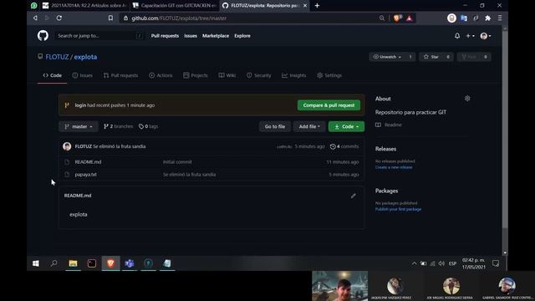This screenshot has width=535, height=301.
Task: Open the GitHub home logo
Action: [43, 35]
